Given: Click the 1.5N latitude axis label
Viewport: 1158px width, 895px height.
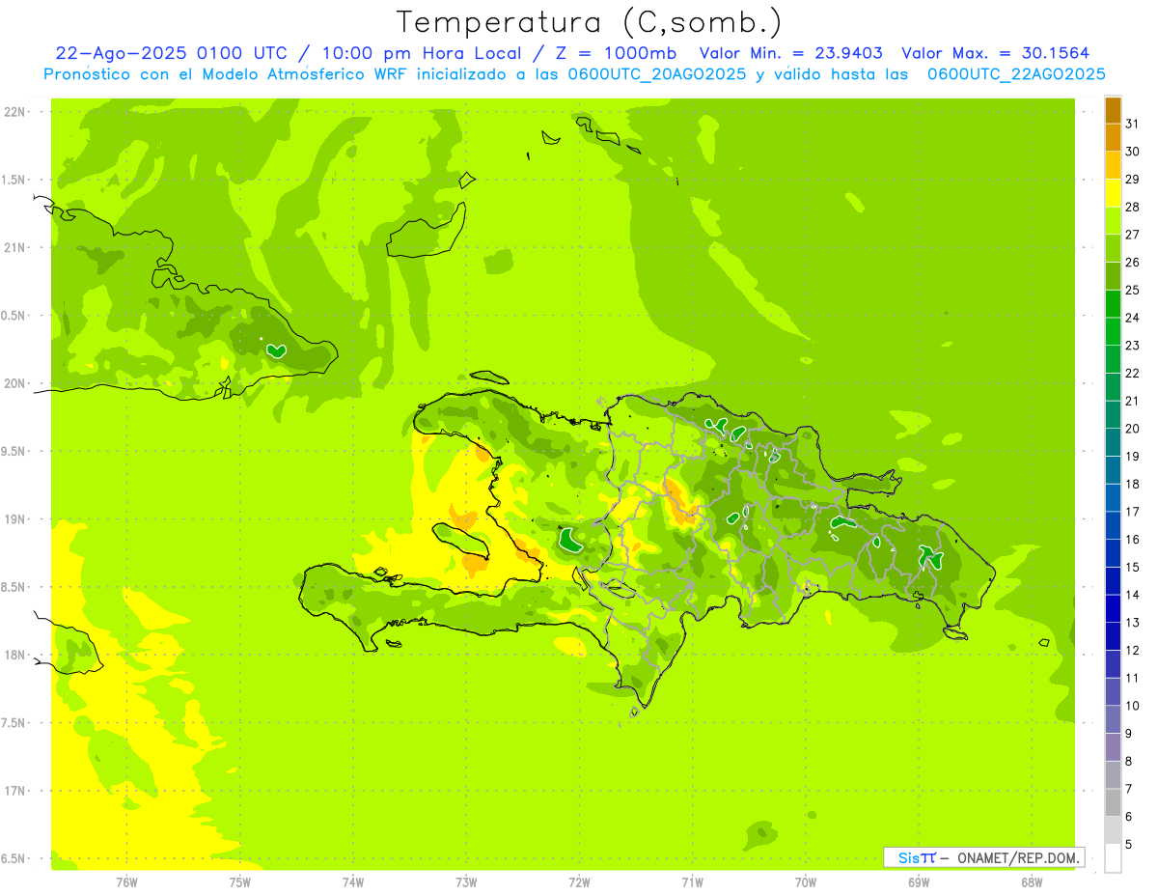Looking at the screenshot, I should coord(14,180).
